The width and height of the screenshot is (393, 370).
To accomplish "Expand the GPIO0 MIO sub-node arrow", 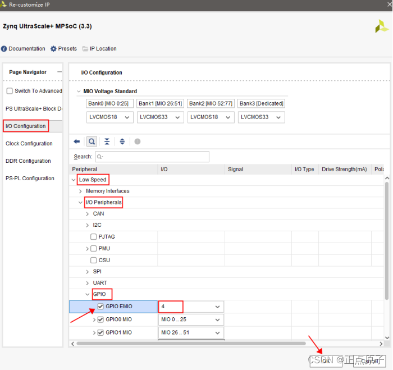I will (94, 319).
